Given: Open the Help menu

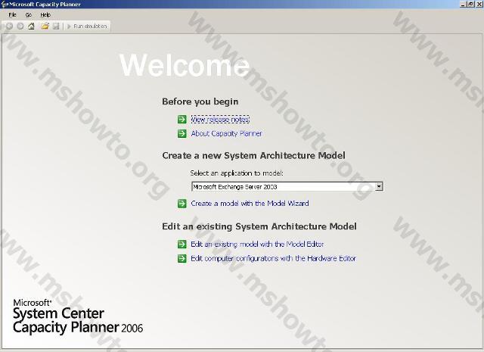Looking at the screenshot, I should (x=45, y=15).
